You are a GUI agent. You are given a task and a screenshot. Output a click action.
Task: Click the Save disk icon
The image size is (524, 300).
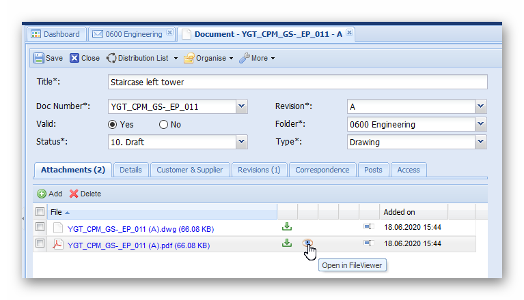(x=38, y=58)
